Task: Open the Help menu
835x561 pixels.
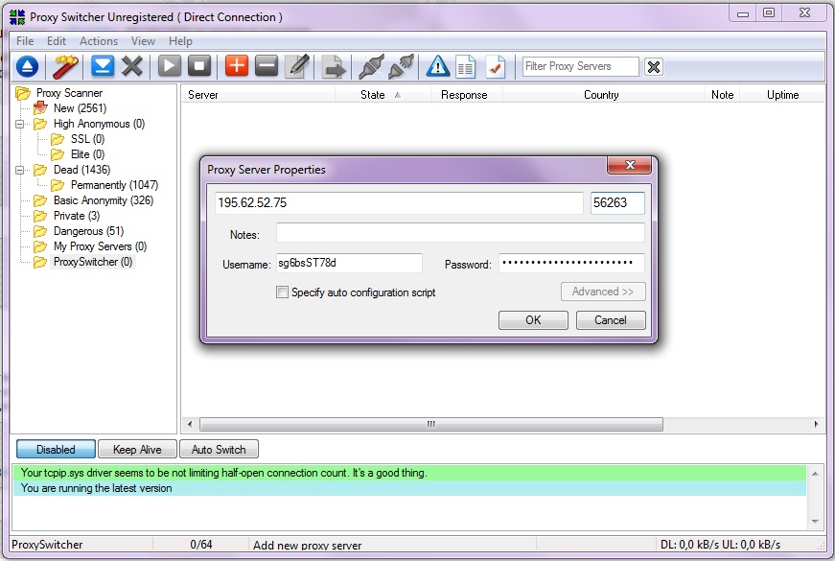Action: (180, 41)
